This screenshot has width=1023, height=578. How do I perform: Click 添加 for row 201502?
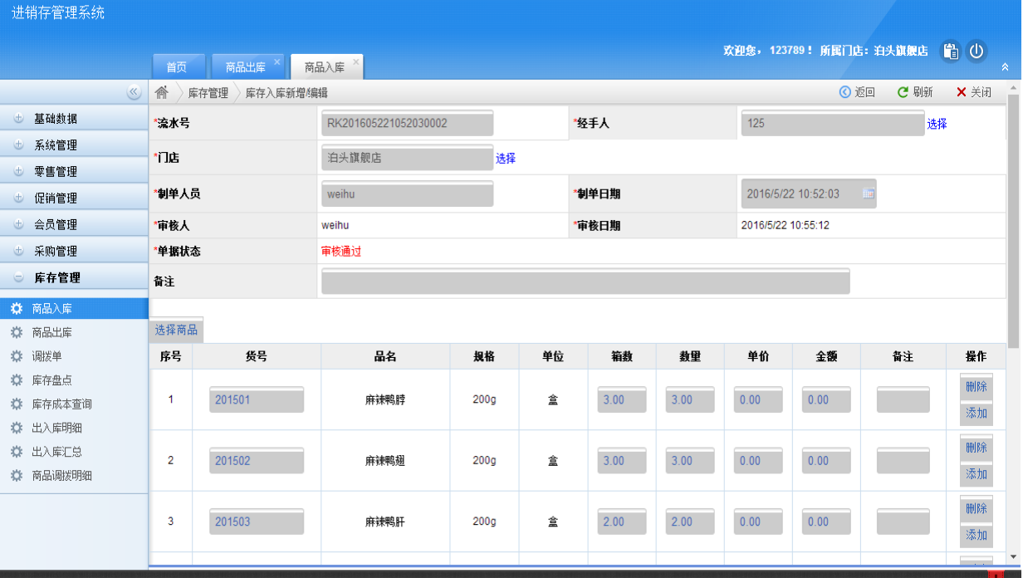pyautogui.click(x=976, y=473)
